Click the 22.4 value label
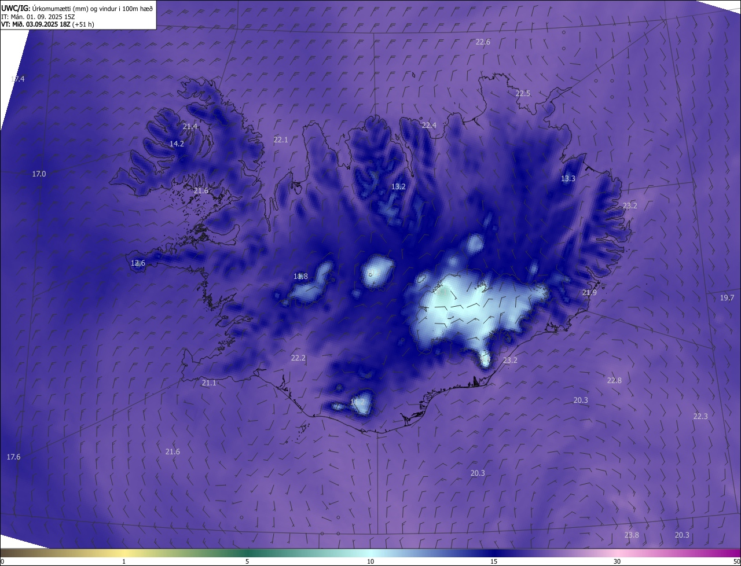This screenshot has width=741, height=566. point(429,125)
